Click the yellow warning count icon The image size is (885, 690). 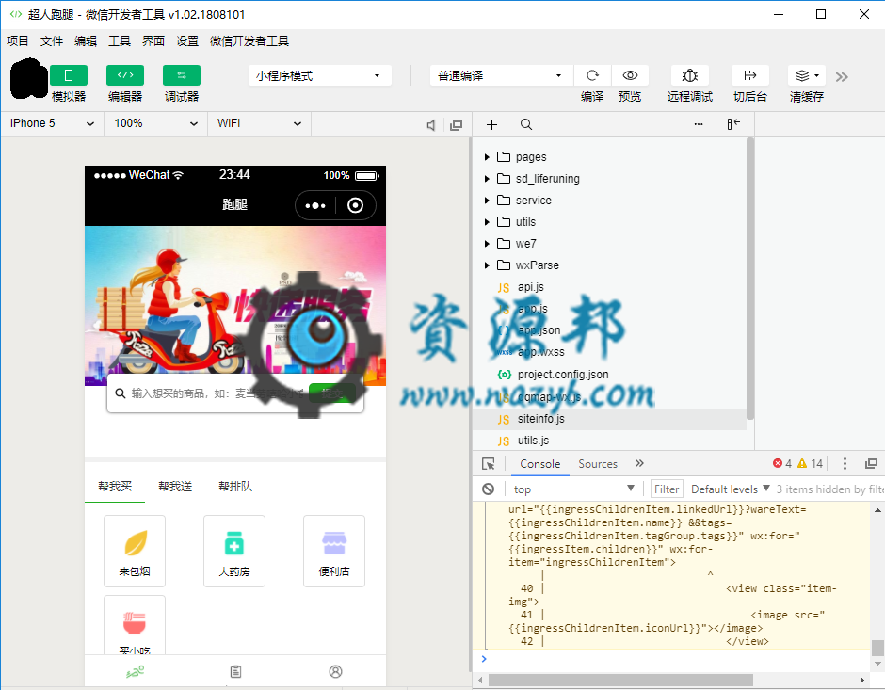pyautogui.click(x=802, y=463)
